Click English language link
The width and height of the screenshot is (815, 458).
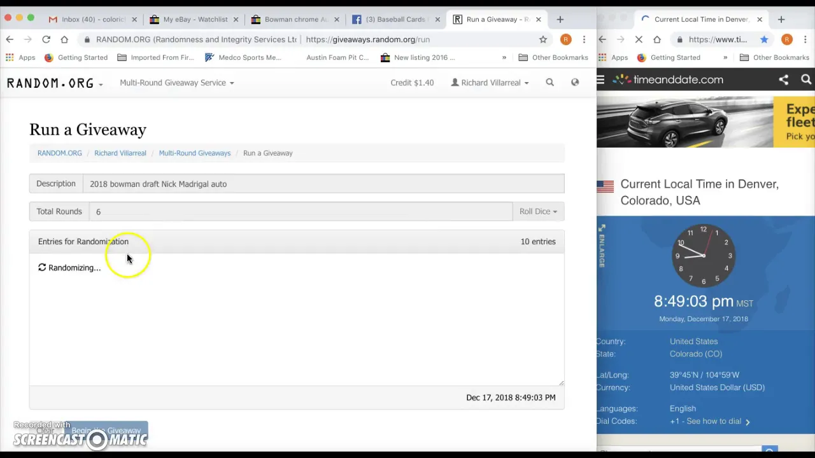coord(683,409)
